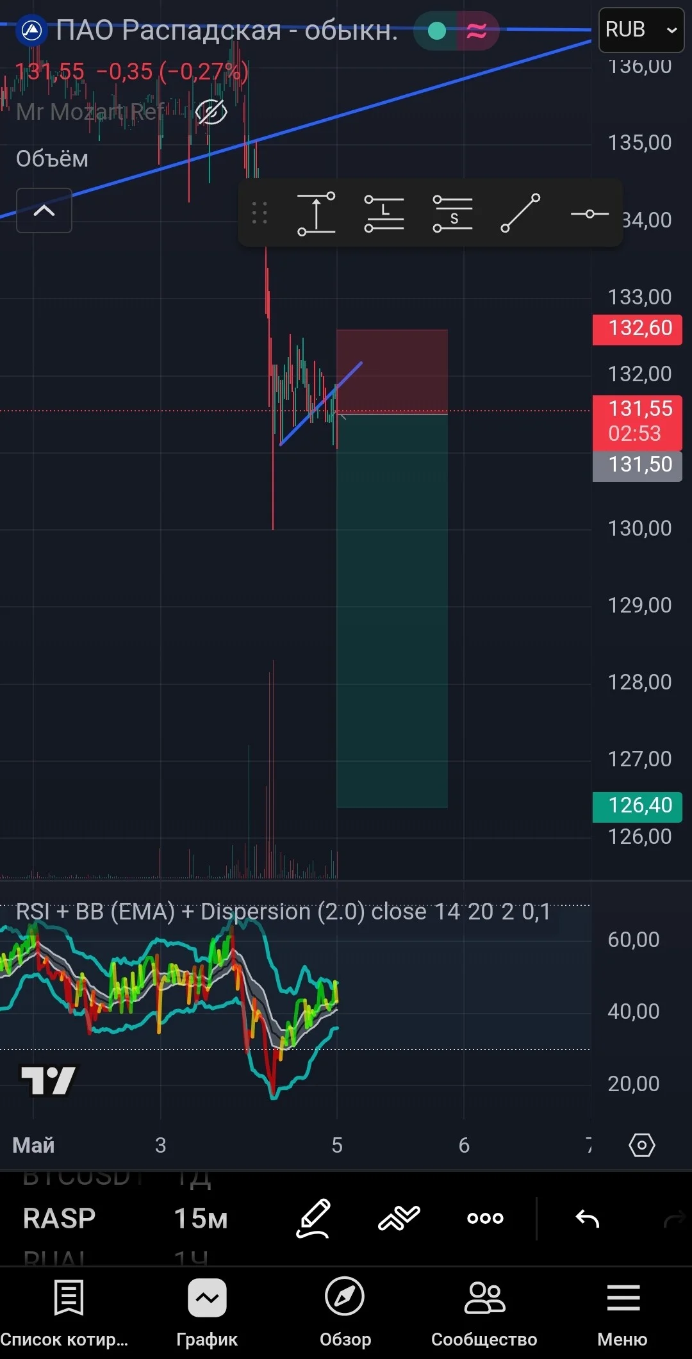This screenshot has height=1359, width=692.
Task: Grab the floating drawing toolbar handle
Action: 259,213
